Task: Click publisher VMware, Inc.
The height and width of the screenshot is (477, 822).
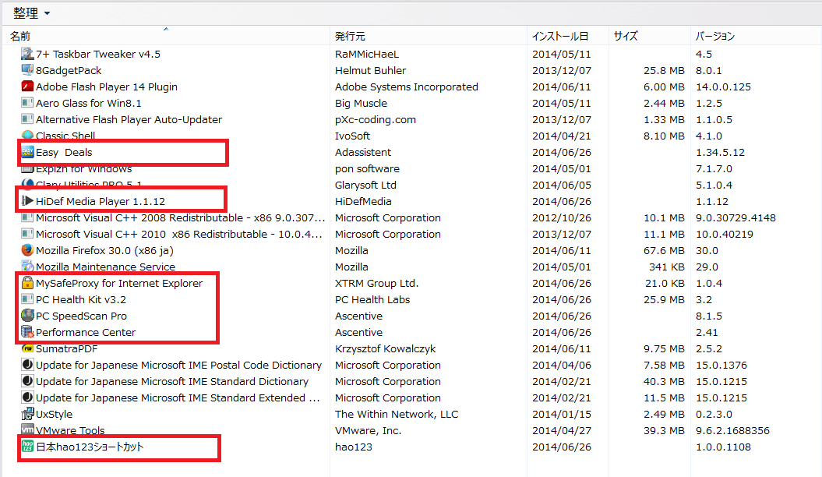Action: coord(369,430)
